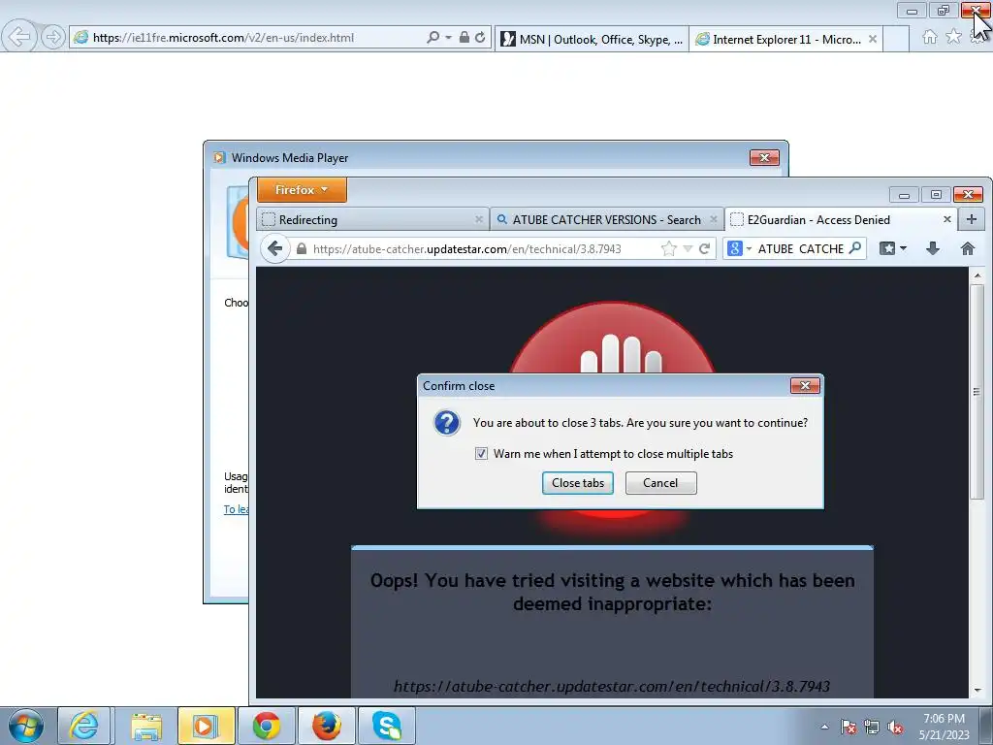Click network tray icon
Image resolution: width=993 pixels, height=745 pixels.
(872, 727)
